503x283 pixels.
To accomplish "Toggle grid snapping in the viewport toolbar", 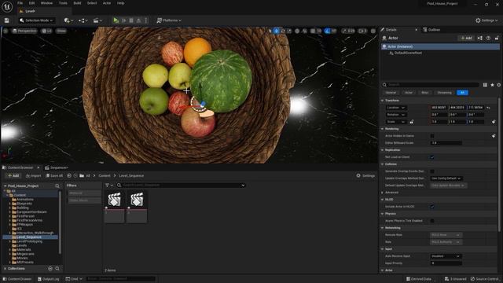I will [313, 31].
